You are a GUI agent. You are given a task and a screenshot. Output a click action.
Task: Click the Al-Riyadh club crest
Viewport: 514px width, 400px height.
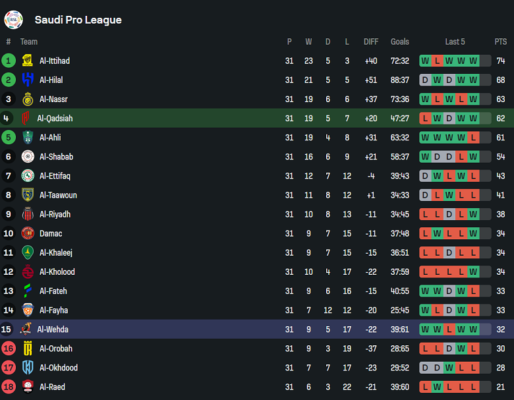28,214
